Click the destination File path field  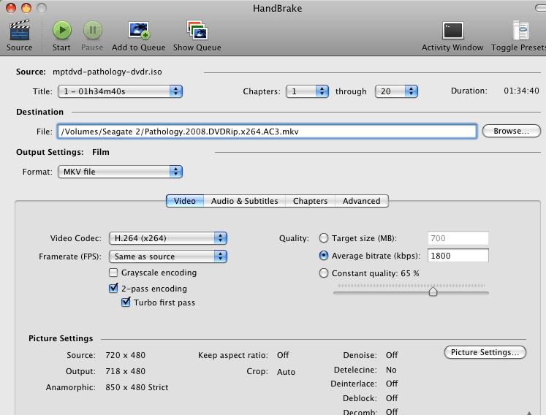[x=267, y=132]
